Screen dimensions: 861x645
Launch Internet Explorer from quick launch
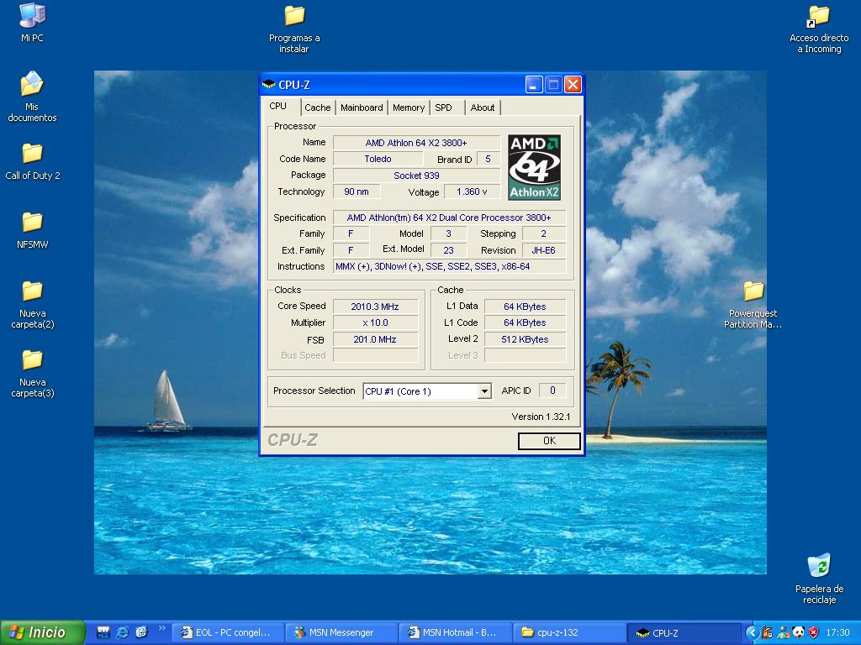click(x=123, y=632)
